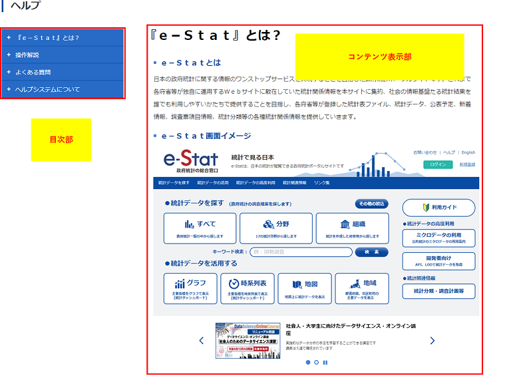Open the 『e-Stat』とは? menu entry

[63, 38]
